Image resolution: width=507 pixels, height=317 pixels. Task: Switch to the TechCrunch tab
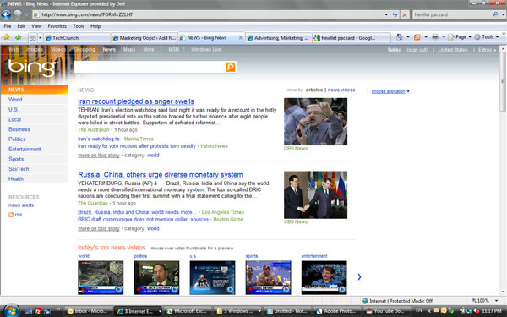coord(77,38)
